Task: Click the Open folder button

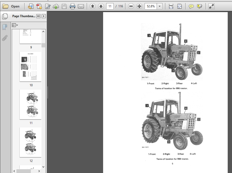Action: (x=11, y=6)
